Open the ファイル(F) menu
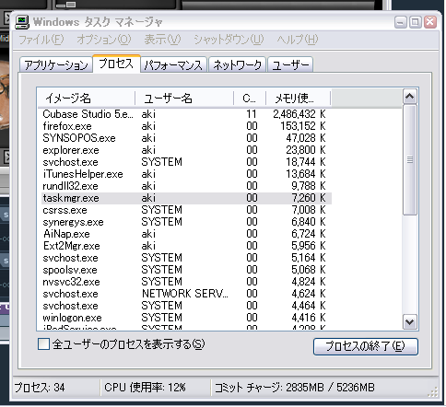446x407 pixels. point(41,40)
